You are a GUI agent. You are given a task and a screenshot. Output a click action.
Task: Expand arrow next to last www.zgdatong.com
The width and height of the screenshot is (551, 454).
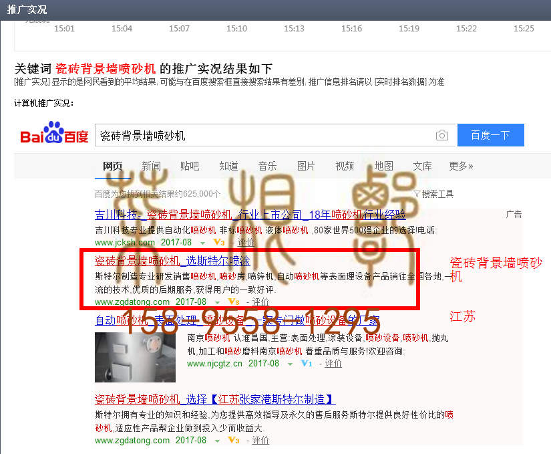(218, 441)
